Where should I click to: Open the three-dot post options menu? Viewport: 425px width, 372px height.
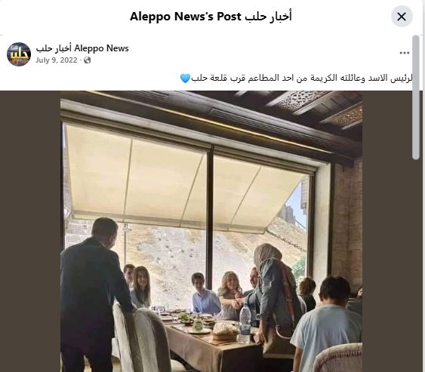[404, 53]
